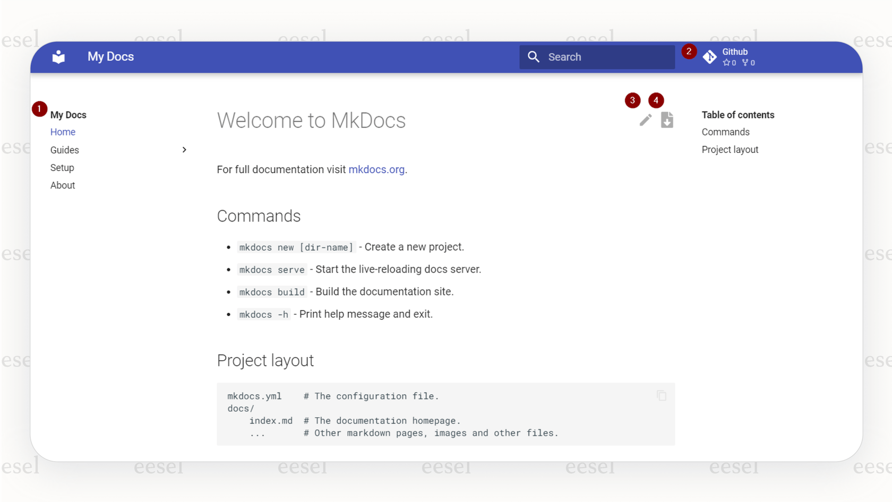Click the fork count icon under Github
Viewport: 892px width, 502px height.
tap(745, 63)
